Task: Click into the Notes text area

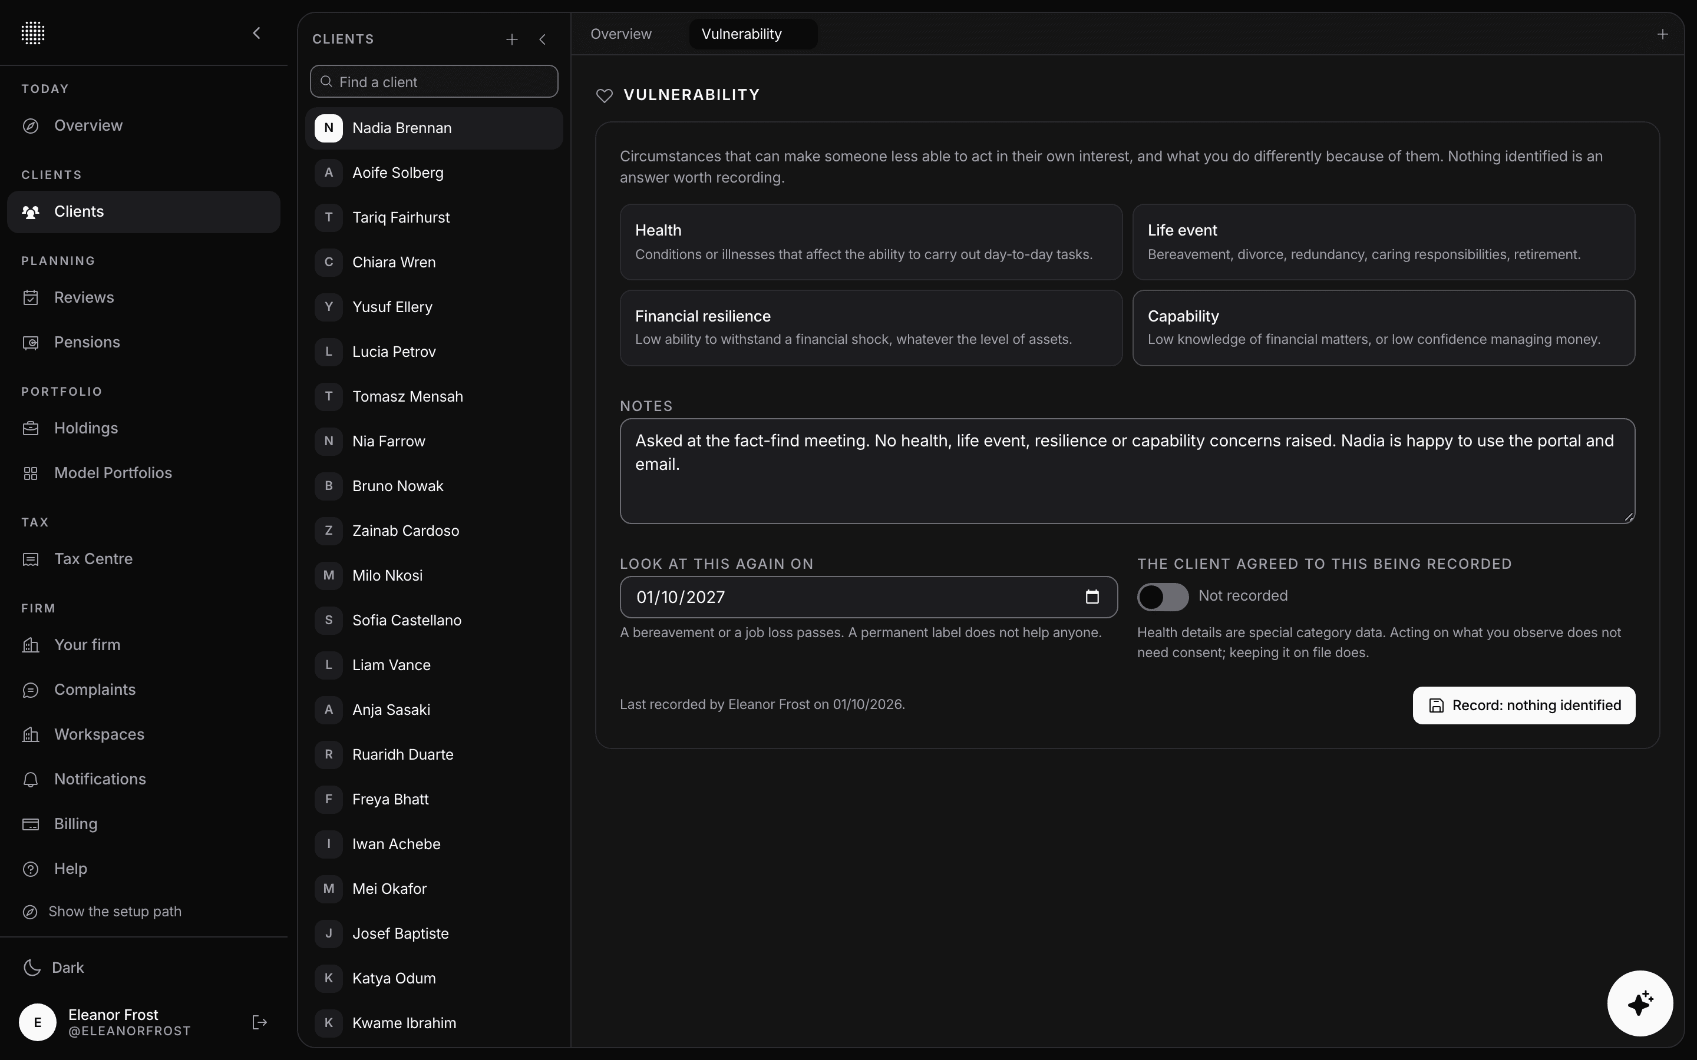Action: 1128,471
